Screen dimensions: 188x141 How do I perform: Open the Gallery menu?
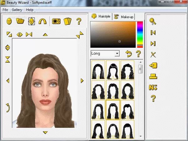point(17,10)
